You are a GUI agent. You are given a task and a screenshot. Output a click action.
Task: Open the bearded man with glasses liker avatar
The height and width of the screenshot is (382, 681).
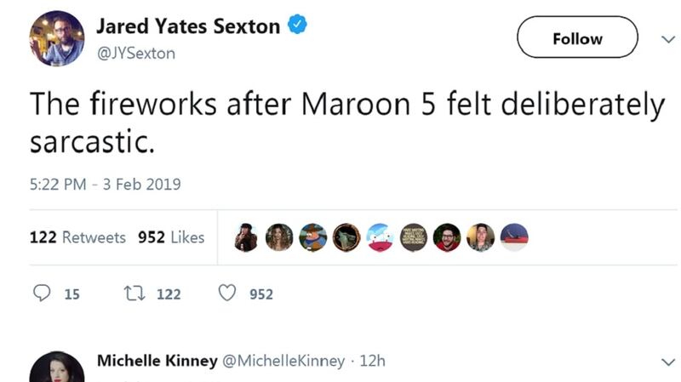[446, 237]
